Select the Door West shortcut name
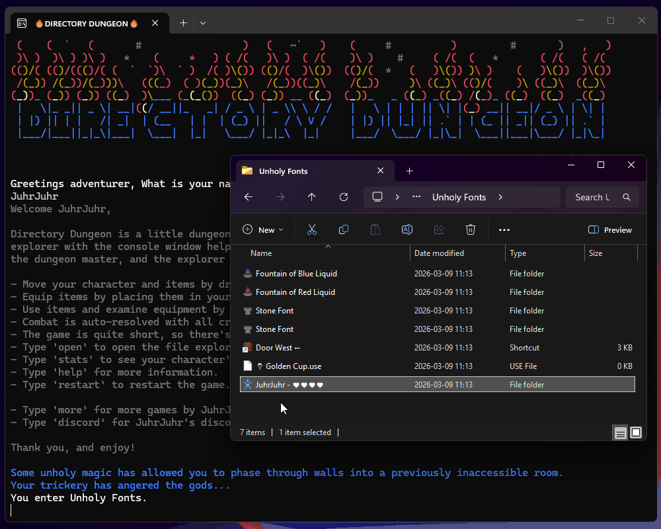This screenshot has width=661, height=529. (278, 348)
